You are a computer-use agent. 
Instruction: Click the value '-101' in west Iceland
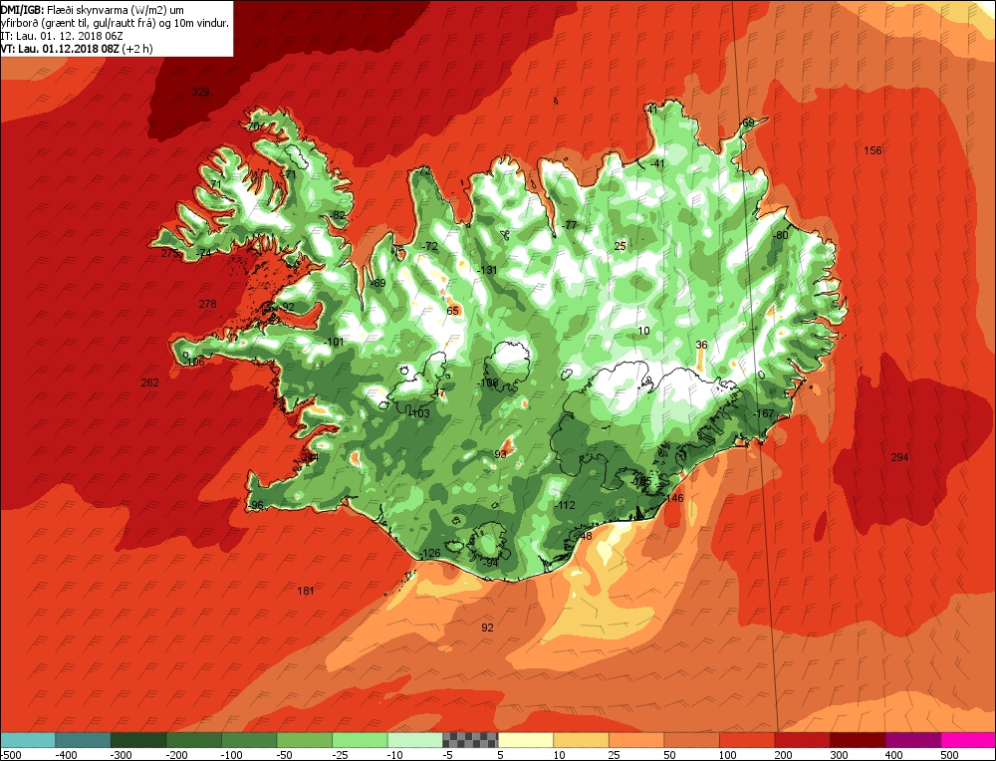334,342
